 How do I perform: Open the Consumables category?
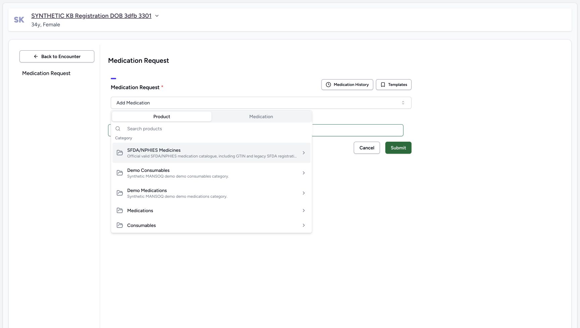[x=211, y=225]
